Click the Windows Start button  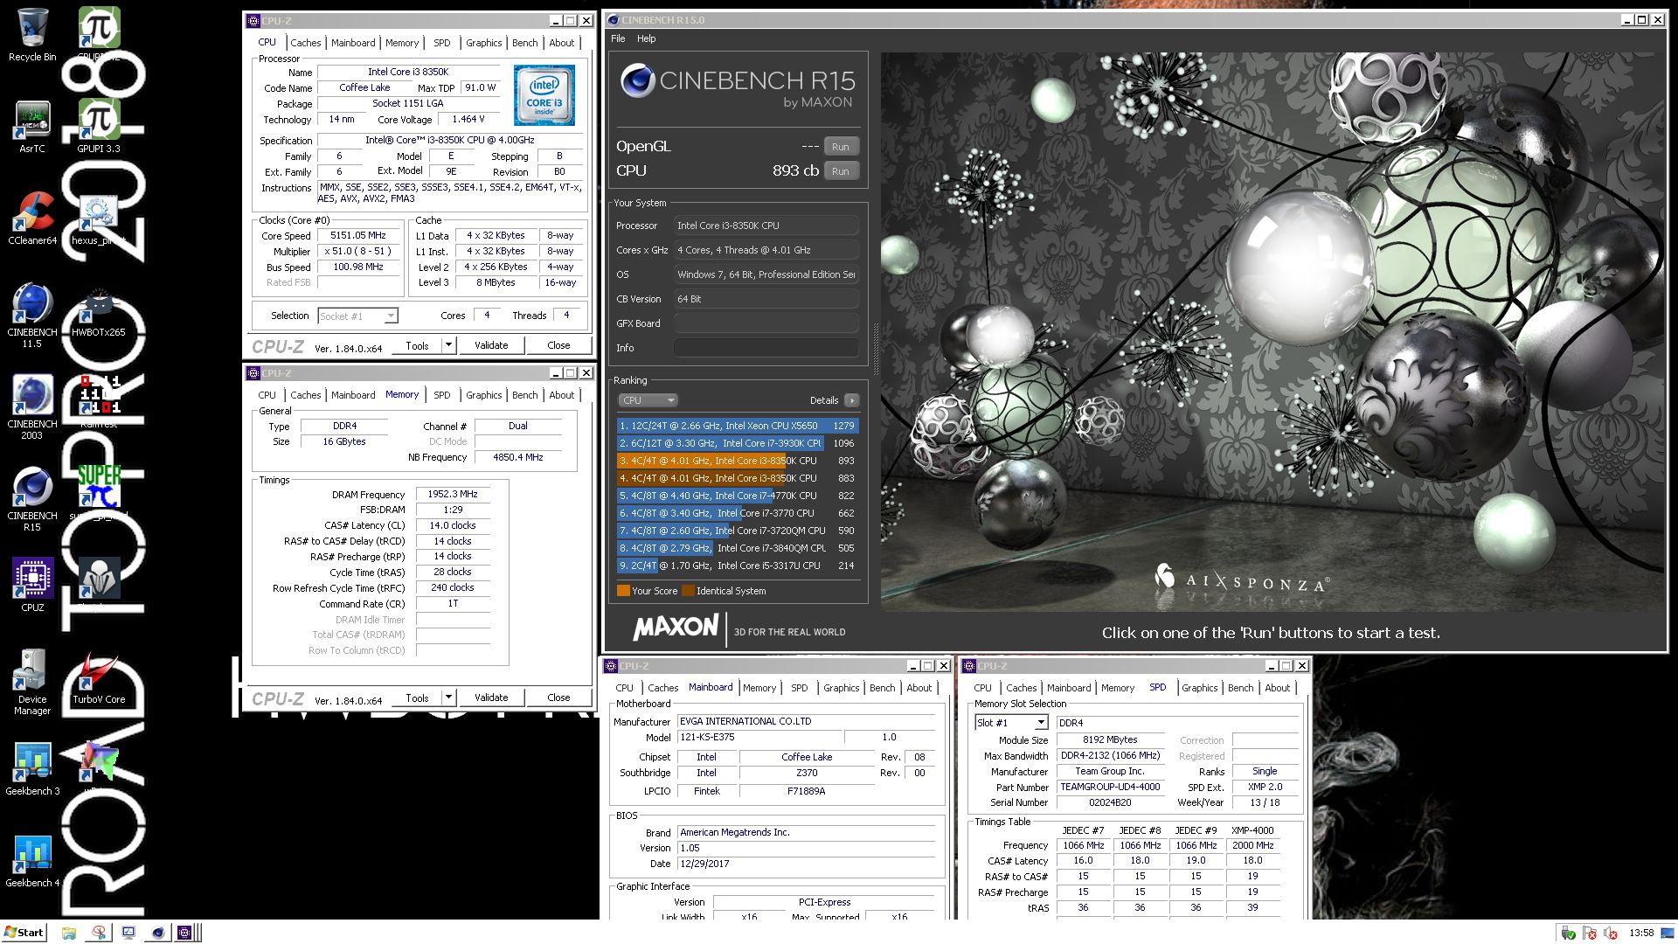[24, 932]
